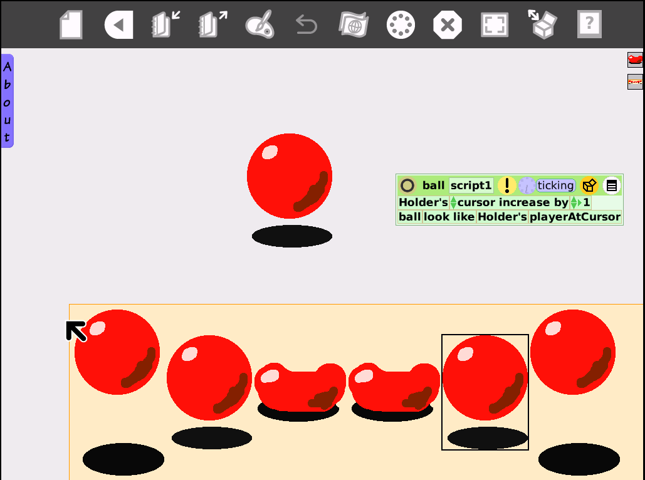Dismiss script with the circle button
The width and height of the screenshot is (645, 480).
(x=407, y=185)
